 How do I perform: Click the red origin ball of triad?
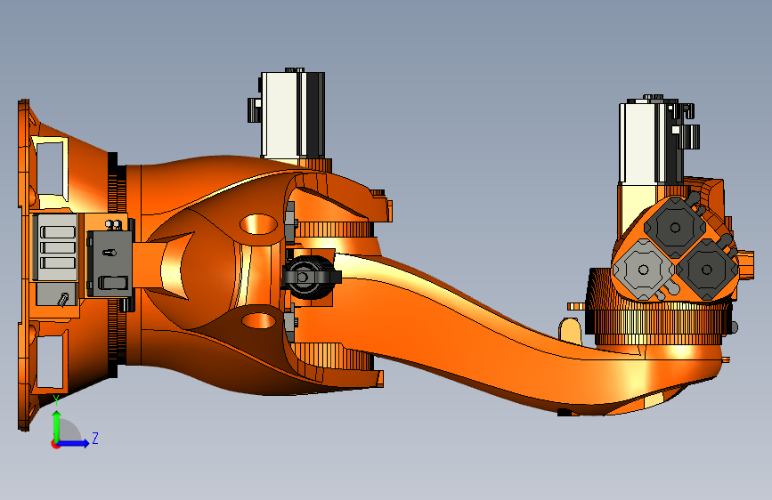click(54, 444)
